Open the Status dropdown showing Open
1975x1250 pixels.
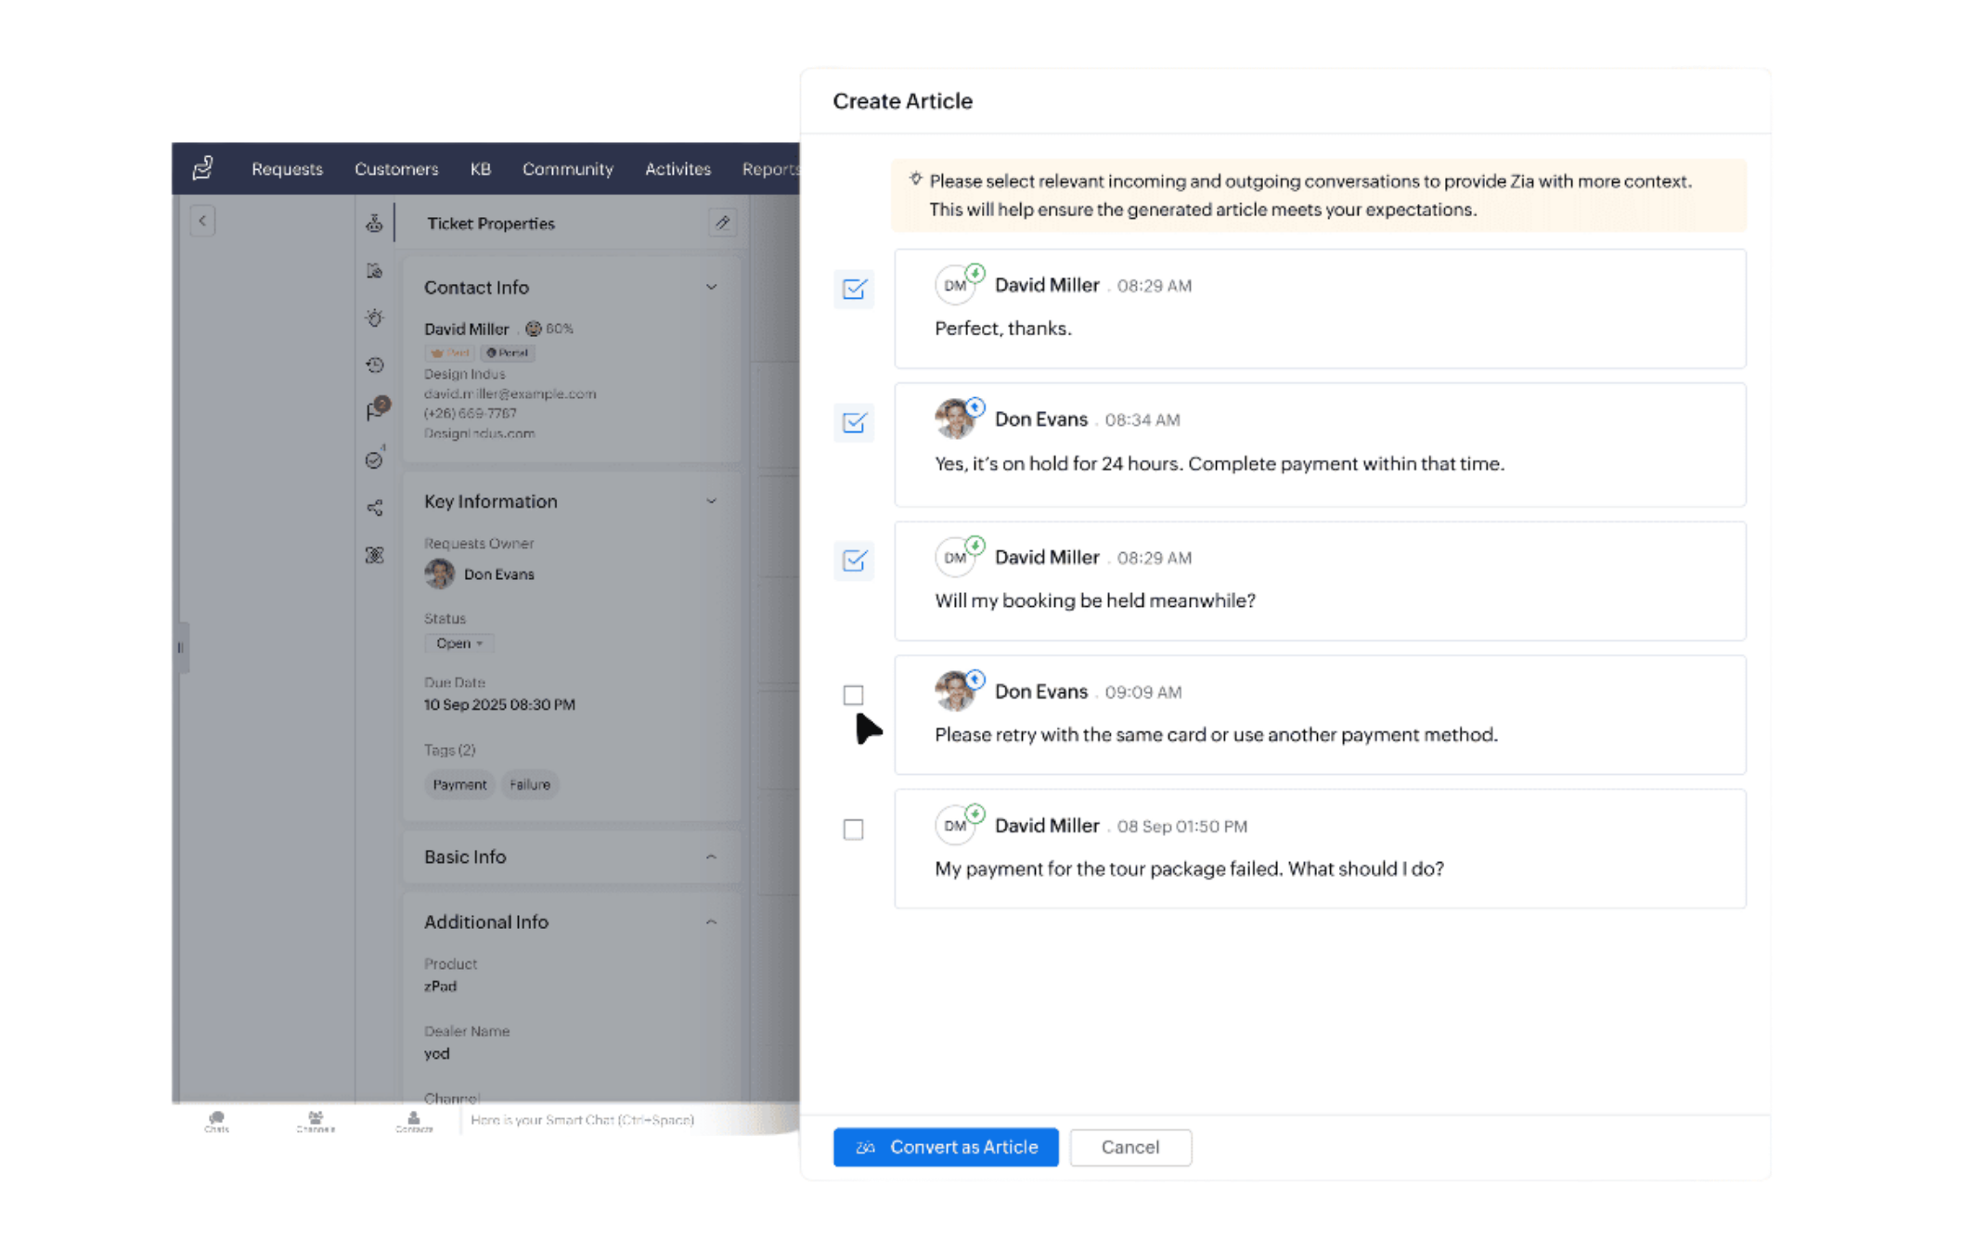(458, 643)
